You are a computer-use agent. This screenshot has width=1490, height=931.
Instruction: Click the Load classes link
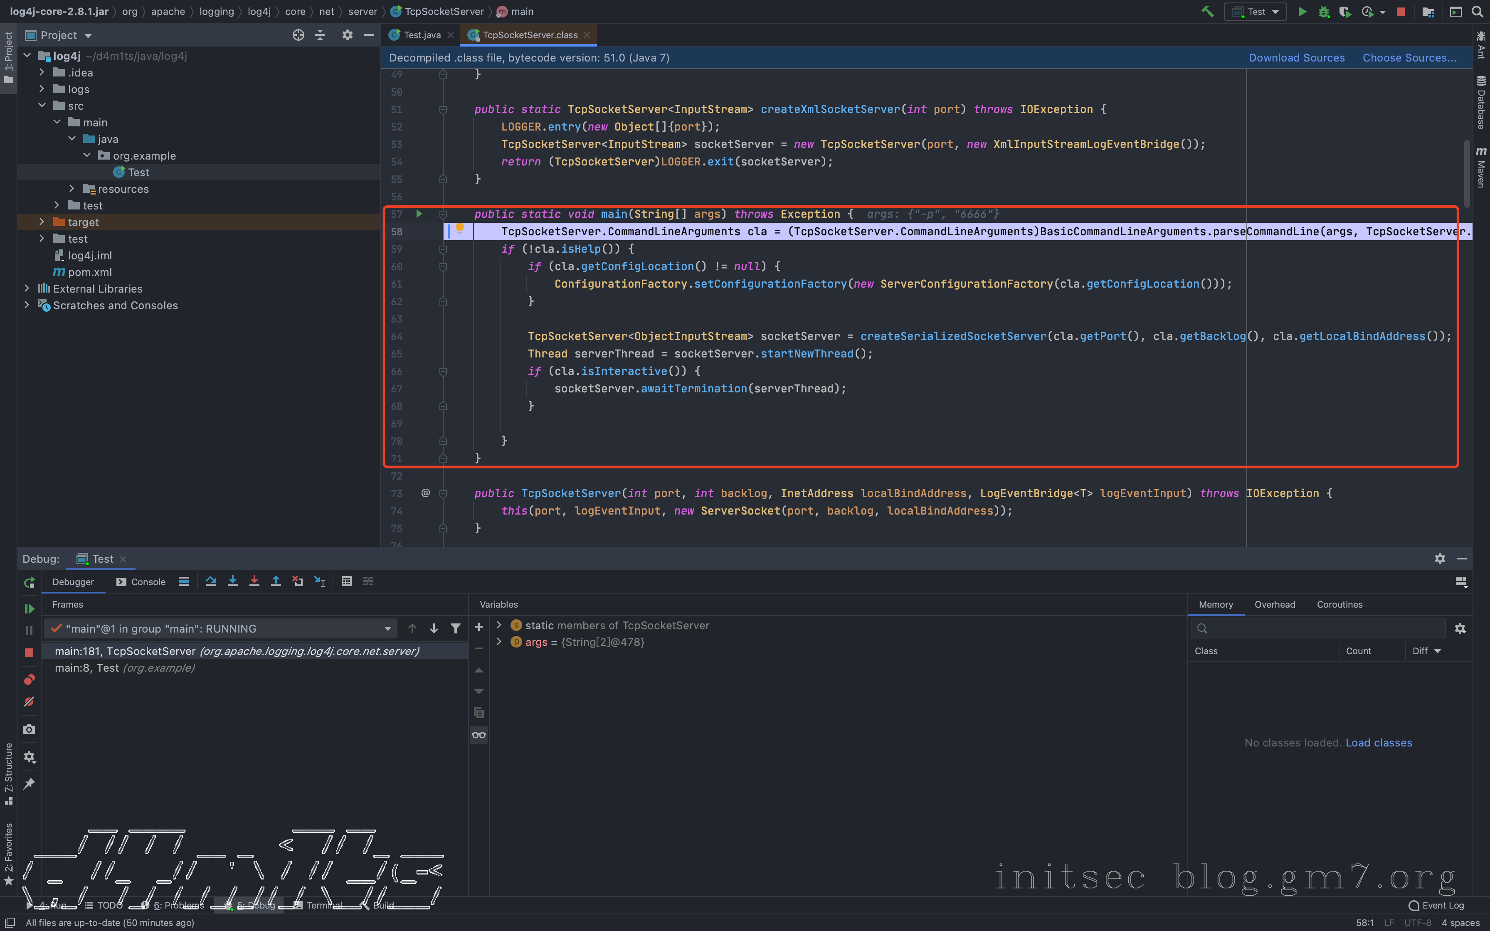1379,743
